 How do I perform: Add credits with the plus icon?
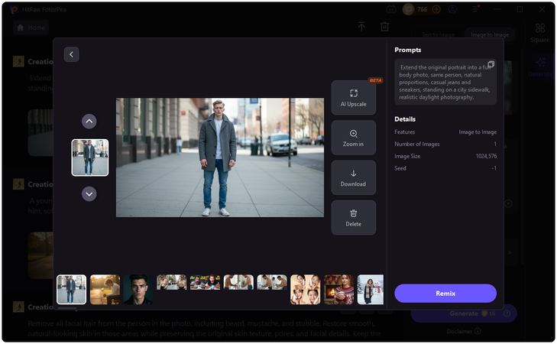[x=436, y=10]
